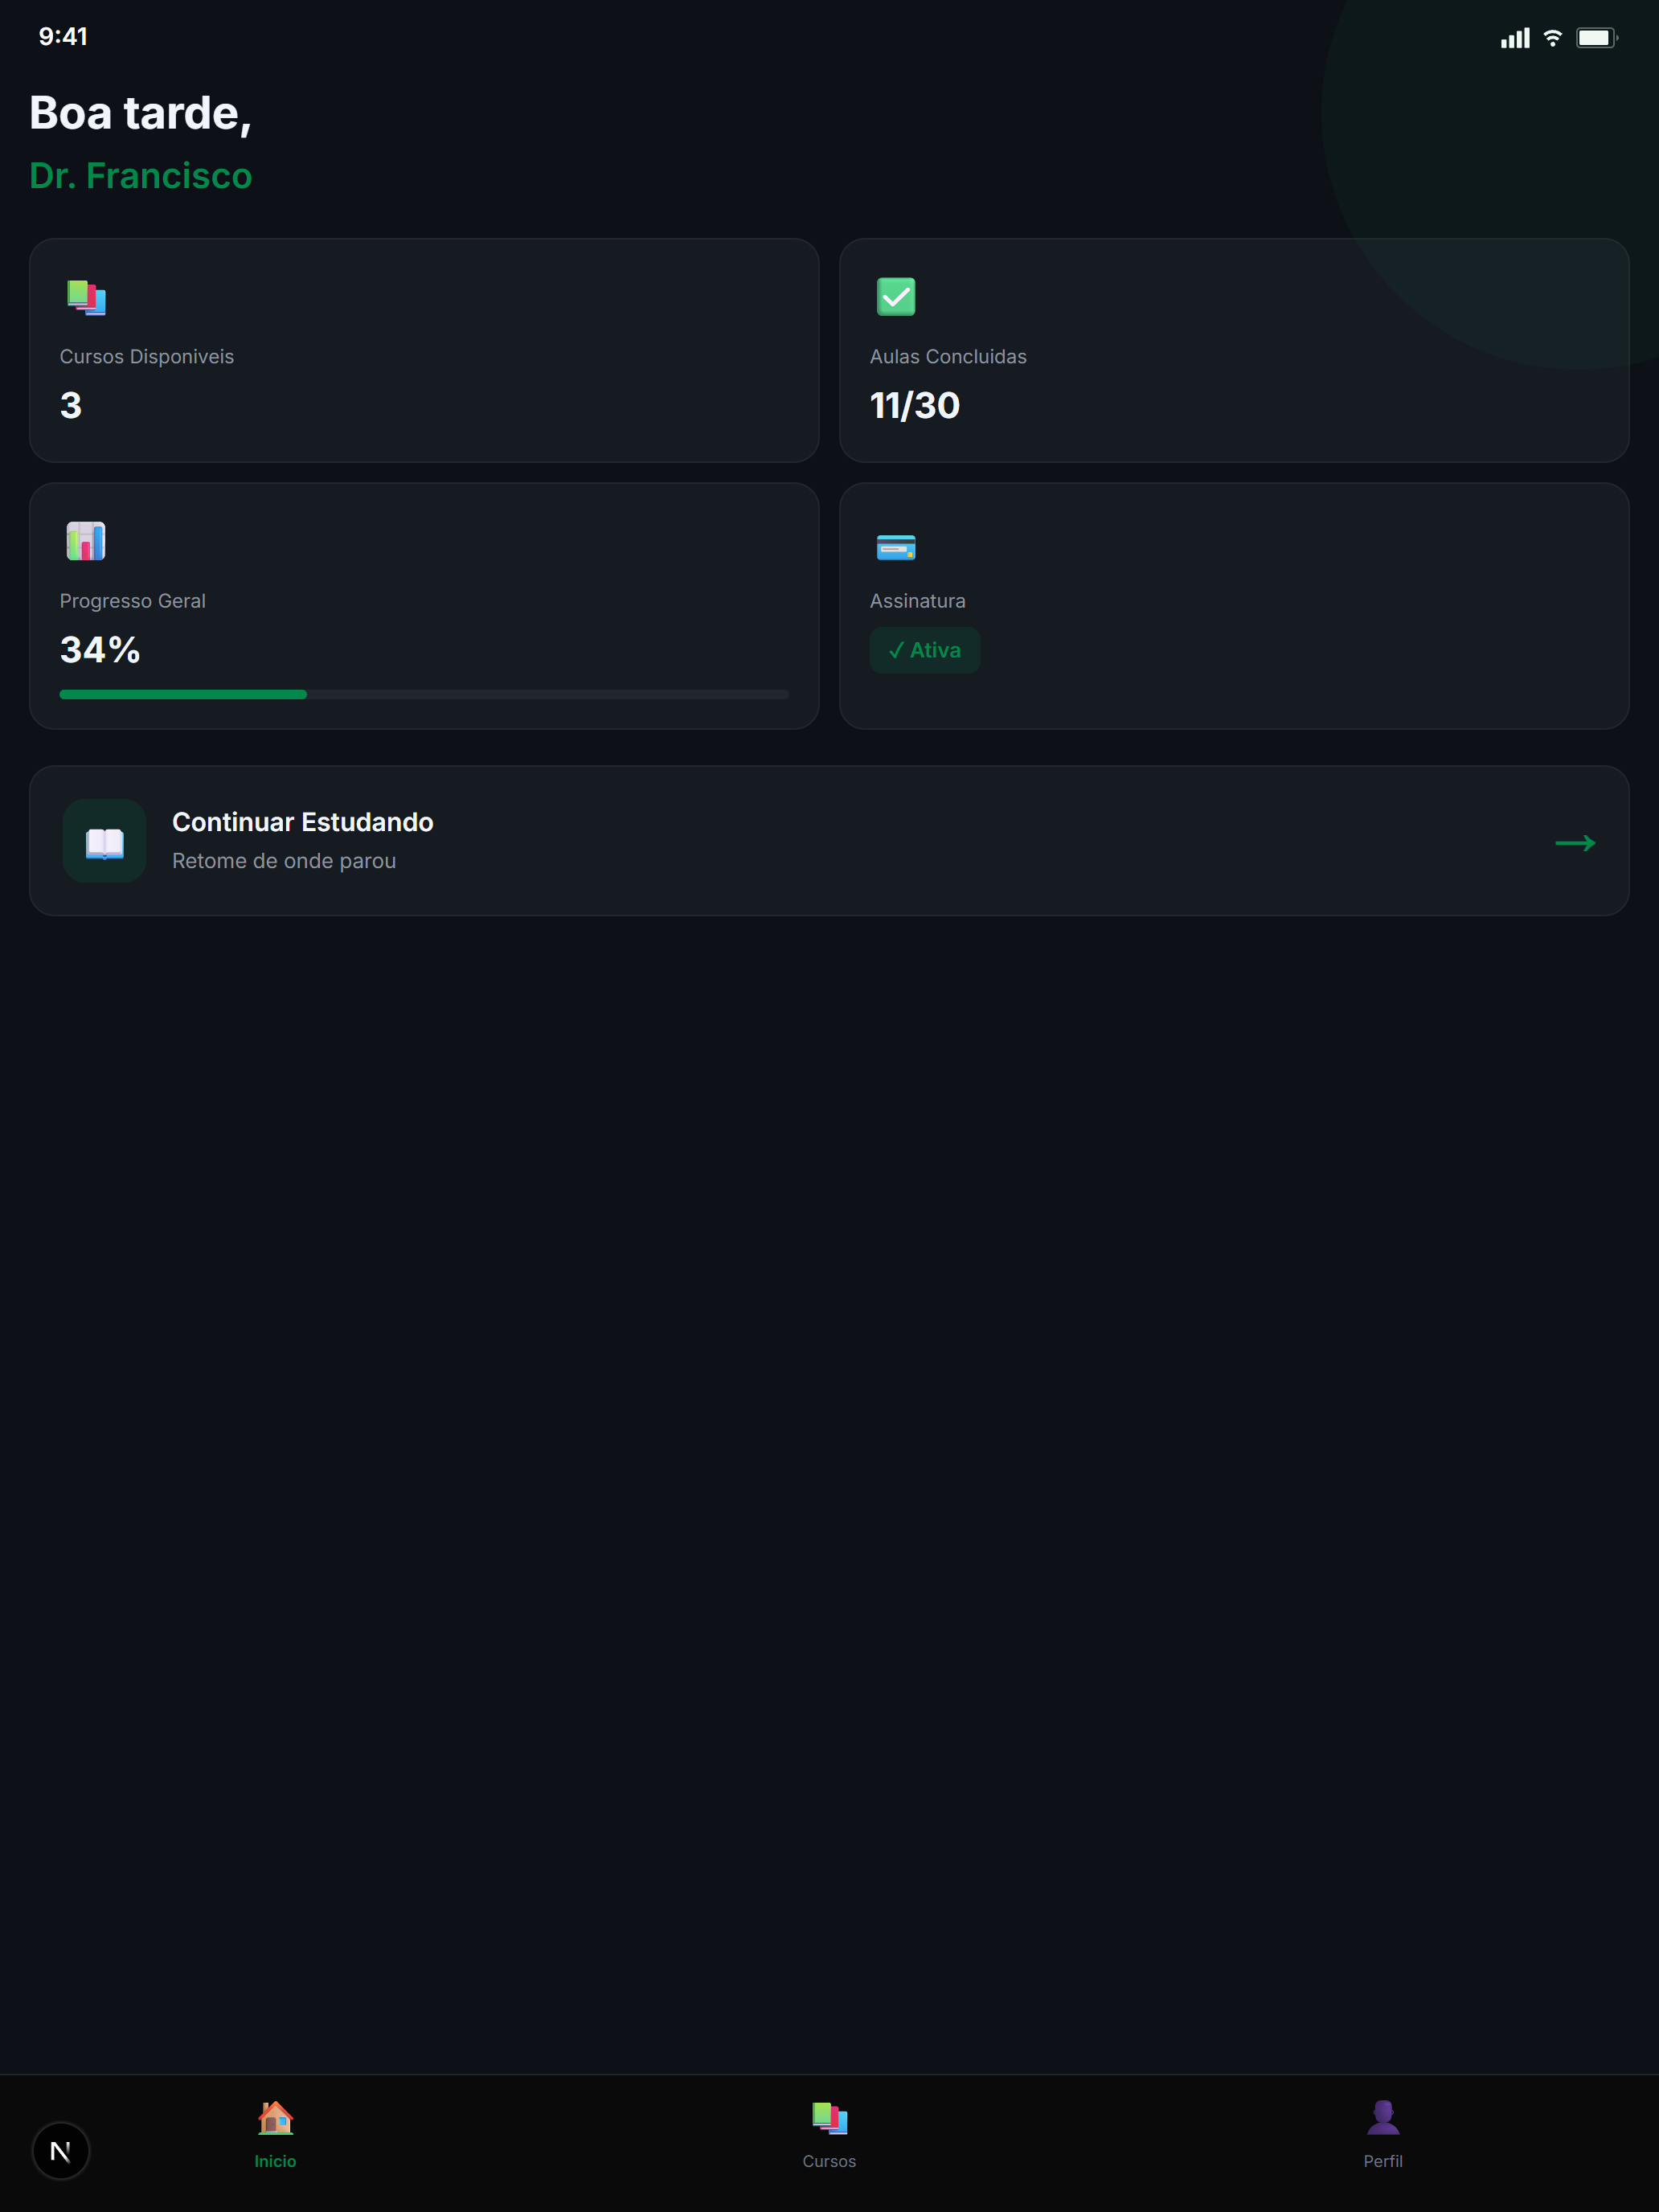1659x2212 pixels.
Task: Switch to the Cursos tab
Action: 829,2135
